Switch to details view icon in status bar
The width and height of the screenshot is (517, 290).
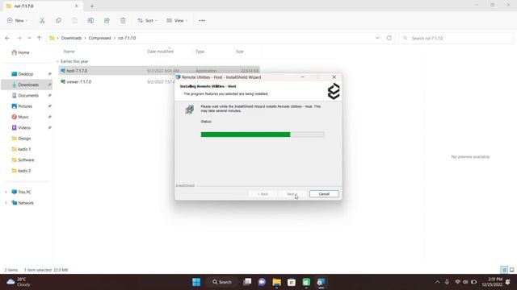tap(504, 270)
